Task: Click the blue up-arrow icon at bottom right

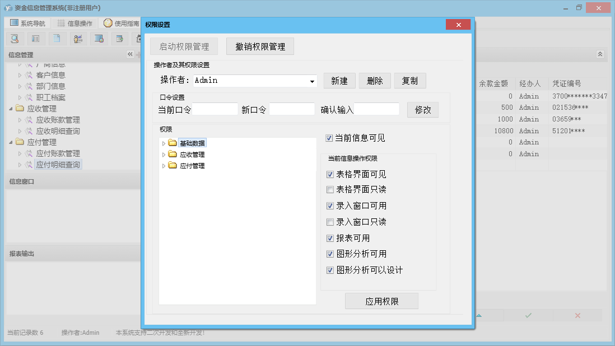Action: (479, 315)
